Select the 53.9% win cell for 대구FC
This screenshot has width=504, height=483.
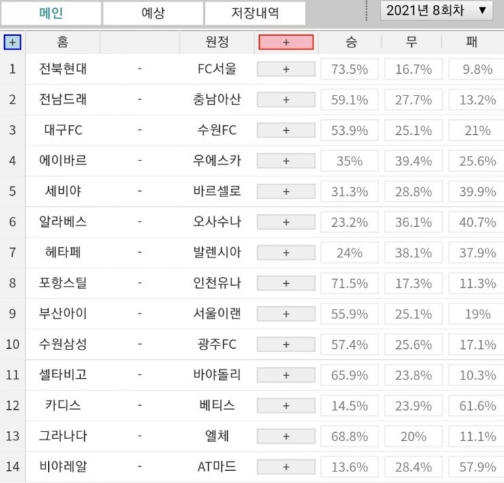coord(350,130)
